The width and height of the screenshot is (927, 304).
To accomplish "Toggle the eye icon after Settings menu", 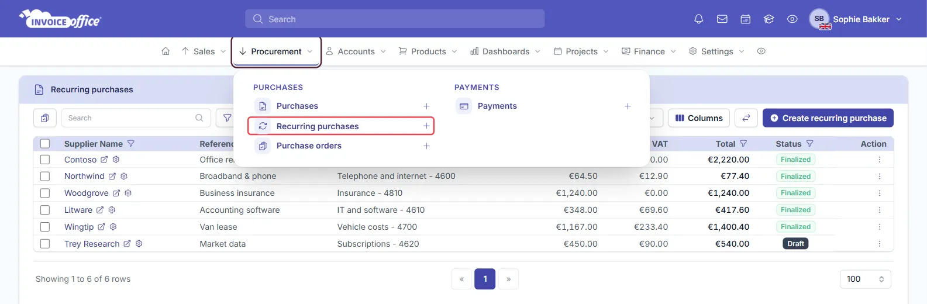I will click(761, 51).
